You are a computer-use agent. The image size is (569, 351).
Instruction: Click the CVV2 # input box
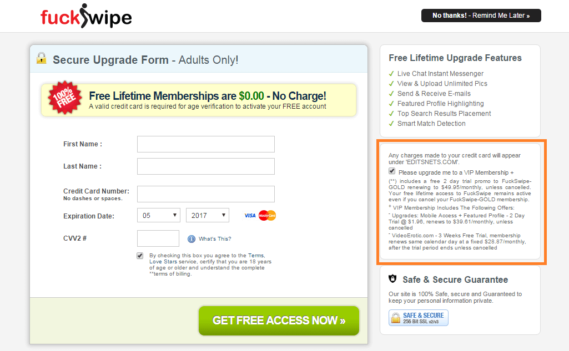pyautogui.click(x=158, y=238)
